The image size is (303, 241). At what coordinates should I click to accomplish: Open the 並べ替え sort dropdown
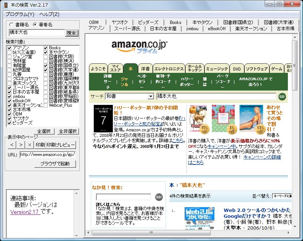pyautogui.click(x=282, y=196)
